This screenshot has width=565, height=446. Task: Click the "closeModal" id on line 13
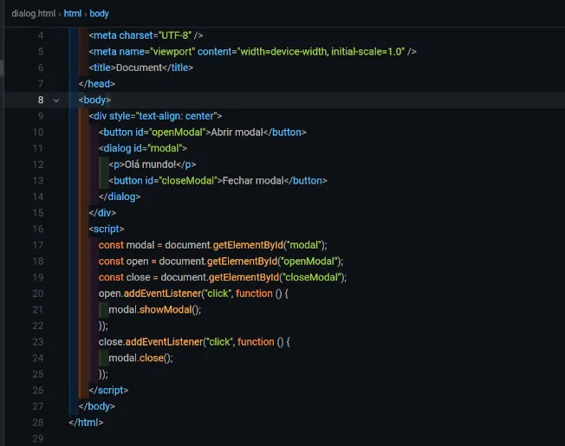click(x=188, y=180)
